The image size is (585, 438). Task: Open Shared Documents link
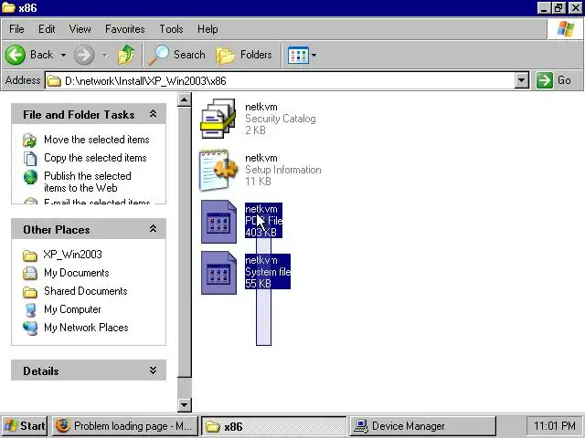pyautogui.click(x=86, y=291)
